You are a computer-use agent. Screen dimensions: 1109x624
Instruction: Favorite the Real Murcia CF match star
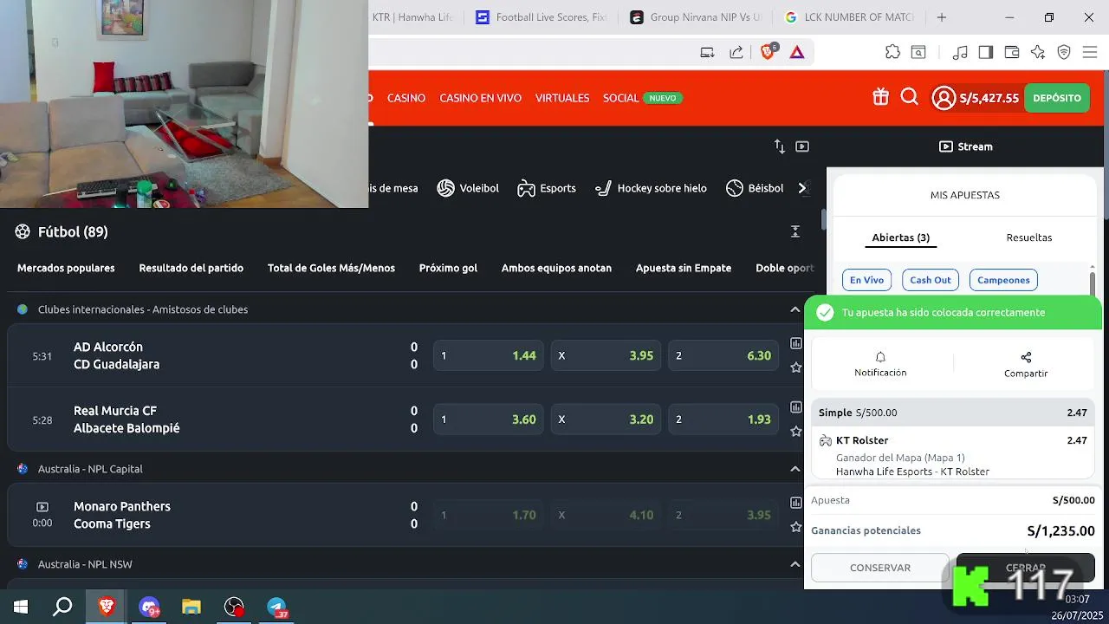click(795, 432)
